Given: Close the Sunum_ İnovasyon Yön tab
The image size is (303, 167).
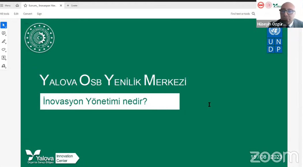Looking at the screenshot, I should pyautogui.click(x=61, y=5).
